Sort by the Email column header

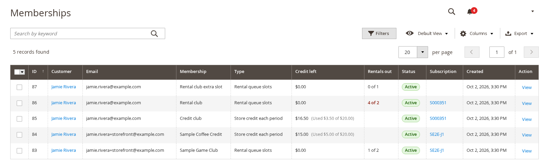coord(129,72)
